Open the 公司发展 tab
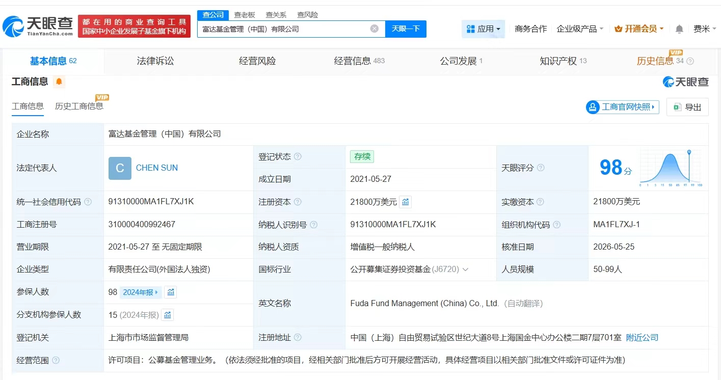 (x=461, y=61)
